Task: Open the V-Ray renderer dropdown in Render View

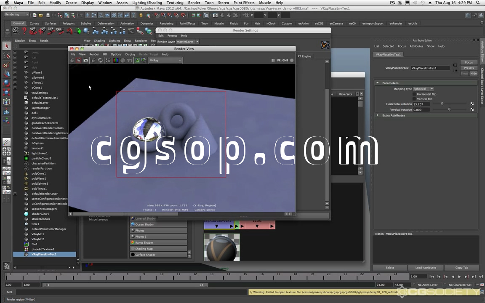Action: 165,60
